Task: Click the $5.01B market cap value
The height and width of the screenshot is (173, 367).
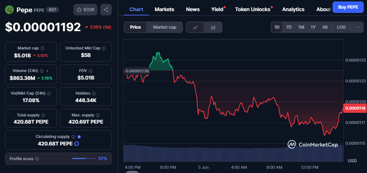Action: tap(23, 56)
